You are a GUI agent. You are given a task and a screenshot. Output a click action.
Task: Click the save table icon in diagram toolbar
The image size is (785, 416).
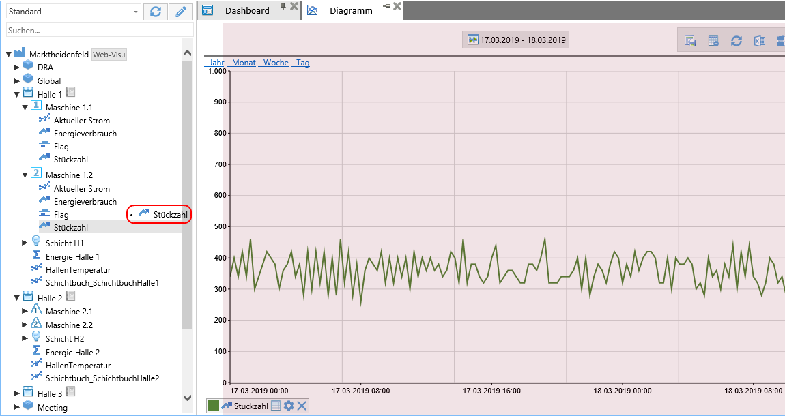690,41
